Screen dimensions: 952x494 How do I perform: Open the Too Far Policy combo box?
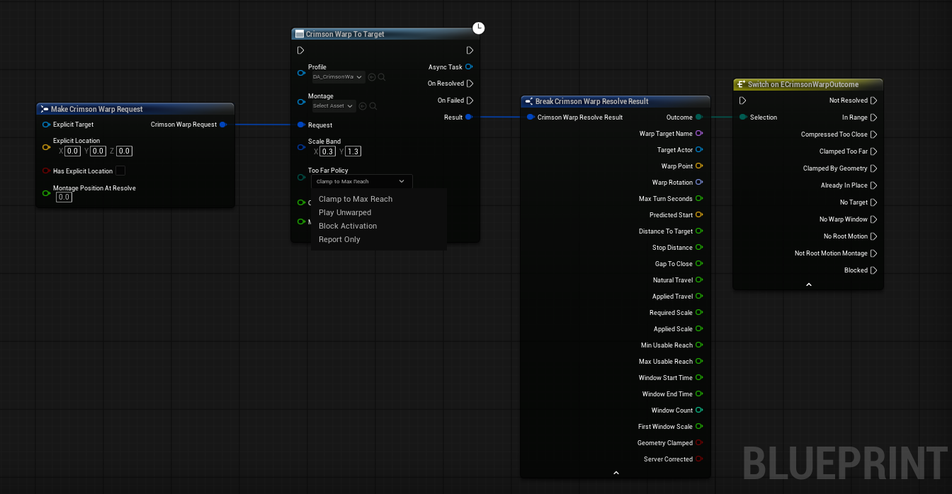click(361, 181)
